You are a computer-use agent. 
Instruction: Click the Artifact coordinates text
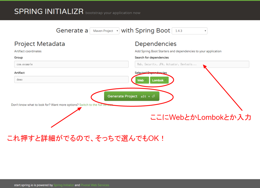click(28, 51)
